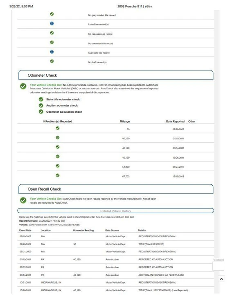Click the 10/21/2011 event date
Screen dimensions: 234x295
(25, 282)
